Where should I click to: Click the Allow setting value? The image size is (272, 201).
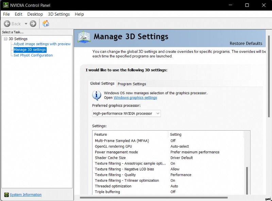pyautogui.click(x=175, y=169)
